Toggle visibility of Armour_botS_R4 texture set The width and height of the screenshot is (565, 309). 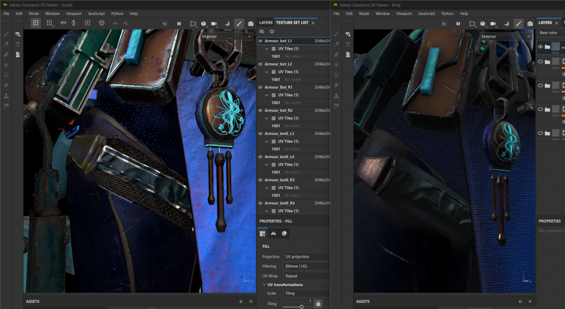point(260,203)
